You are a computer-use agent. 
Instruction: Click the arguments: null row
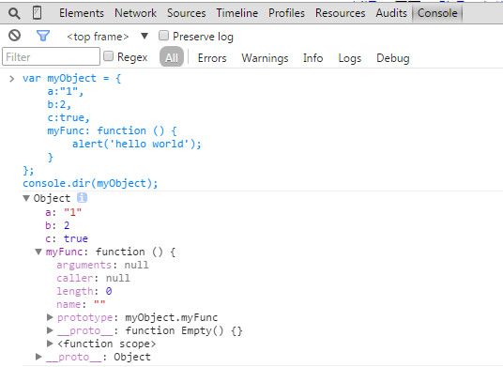[x=102, y=265]
